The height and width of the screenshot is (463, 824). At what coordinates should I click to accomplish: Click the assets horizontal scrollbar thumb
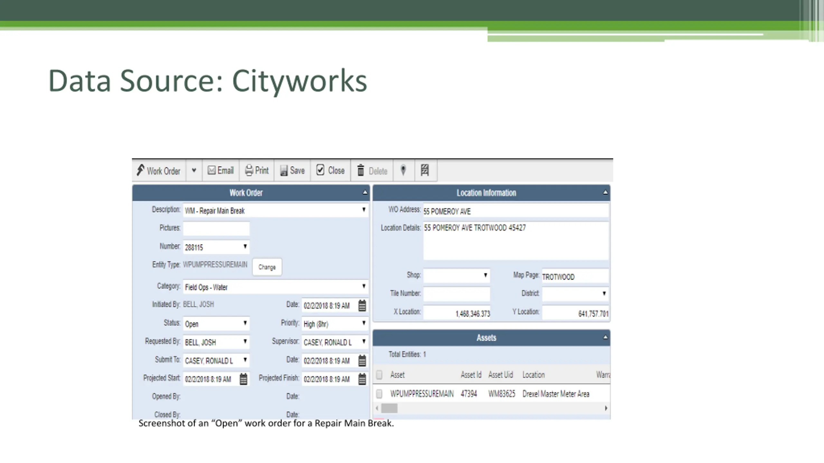click(389, 408)
